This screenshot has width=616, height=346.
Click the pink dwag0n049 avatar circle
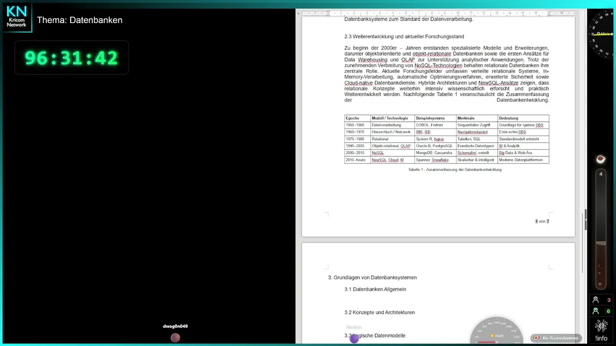click(x=175, y=338)
